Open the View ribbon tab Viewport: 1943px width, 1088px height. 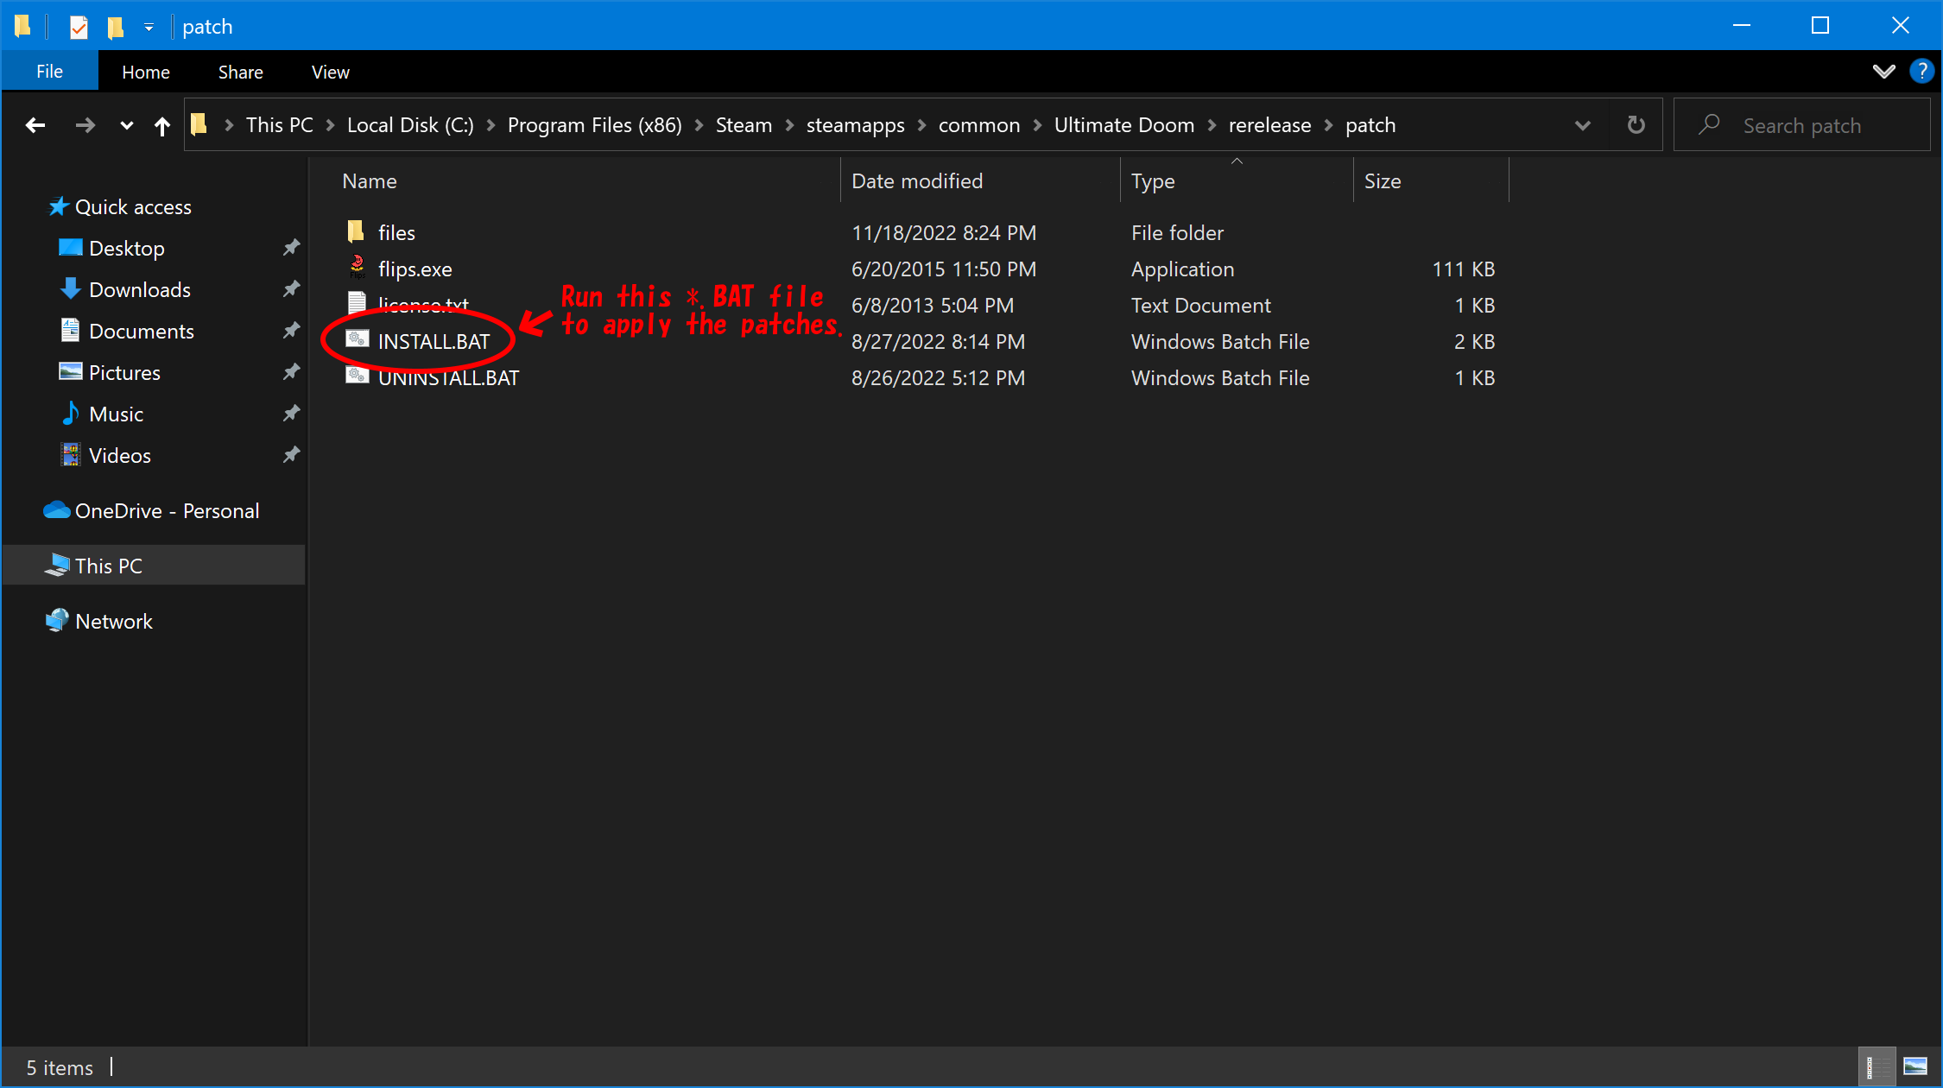point(330,72)
